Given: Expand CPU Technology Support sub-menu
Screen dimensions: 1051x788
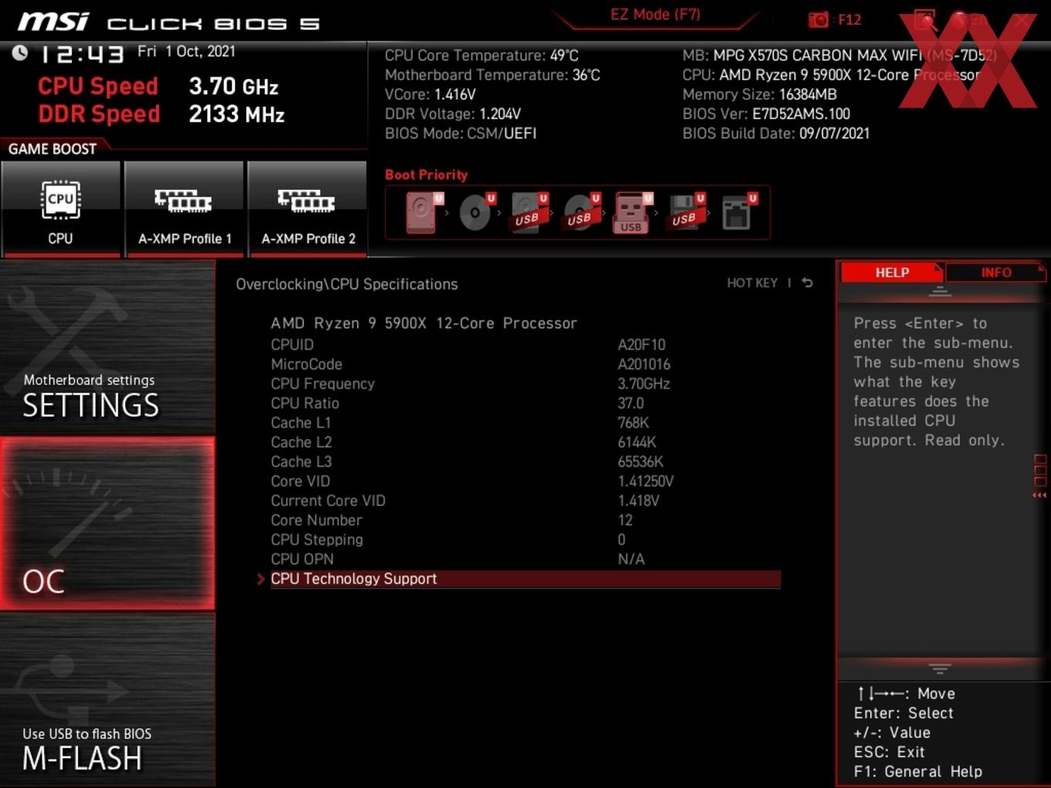Looking at the screenshot, I should point(525,579).
